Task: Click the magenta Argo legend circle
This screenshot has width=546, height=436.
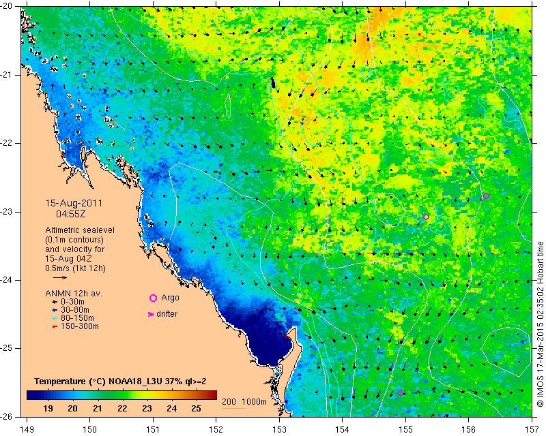Action: (x=153, y=298)
